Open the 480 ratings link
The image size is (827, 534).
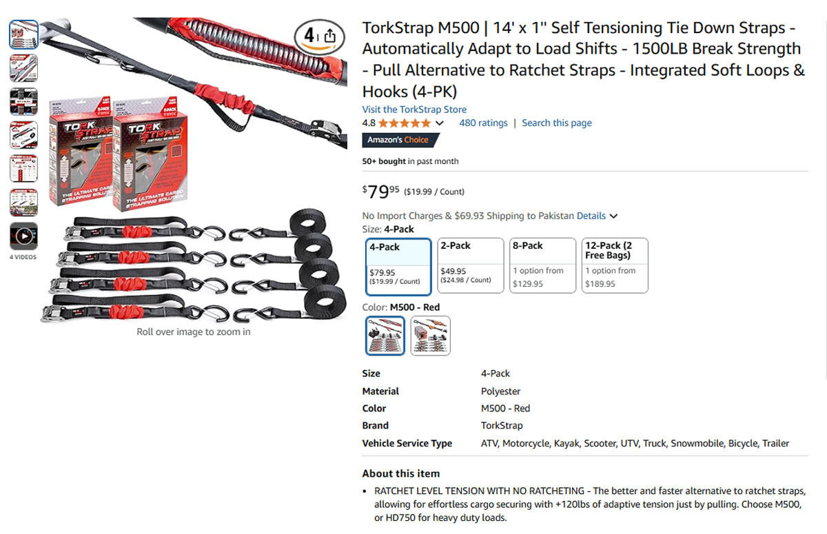(x=483, y=123)
